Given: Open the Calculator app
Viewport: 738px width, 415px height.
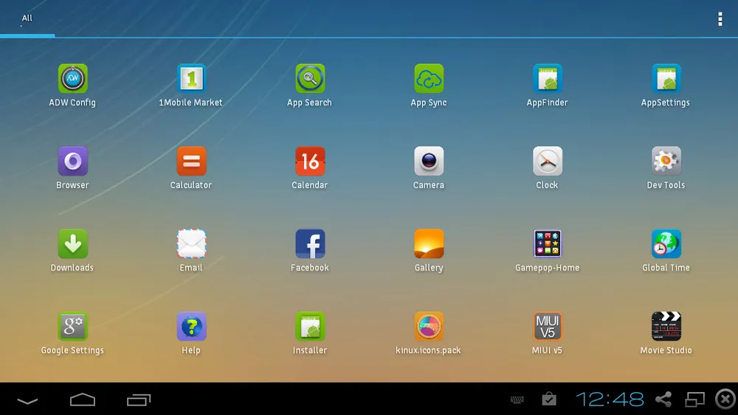Looking at the screenshot, I should [x=191, y=161].
